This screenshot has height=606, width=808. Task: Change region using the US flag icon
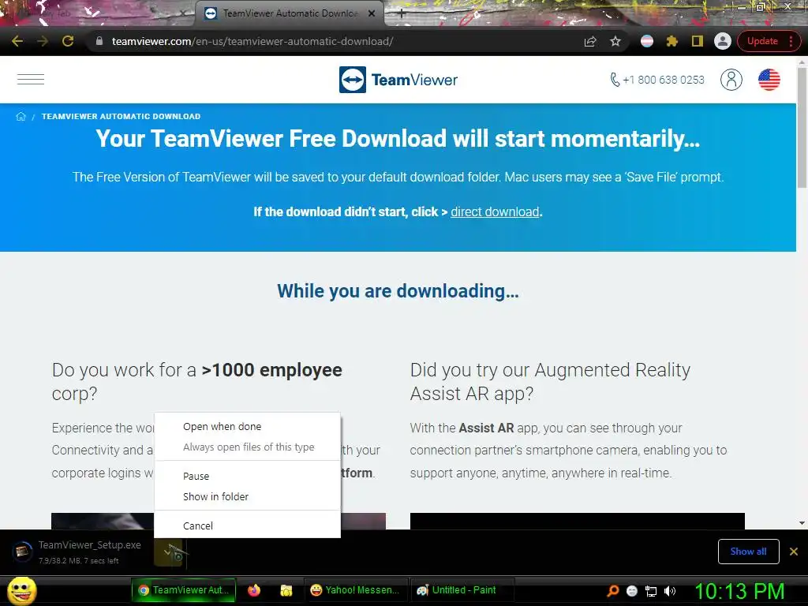point(769,80)
